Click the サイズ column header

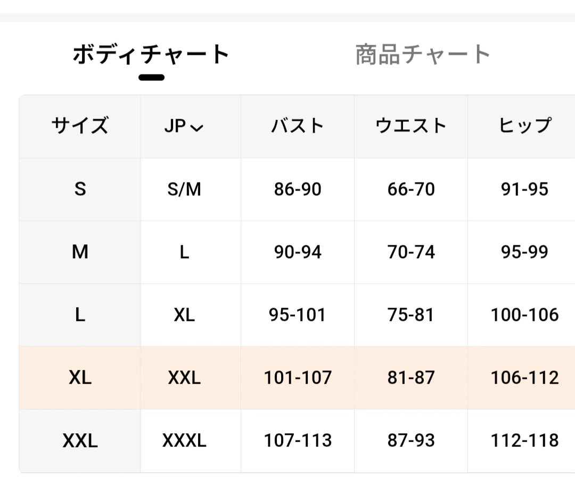[x=80, y=127]
